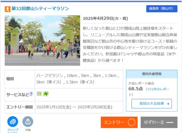
Task: Click the 前回大会情報 panel header
Action: [152, 74]
